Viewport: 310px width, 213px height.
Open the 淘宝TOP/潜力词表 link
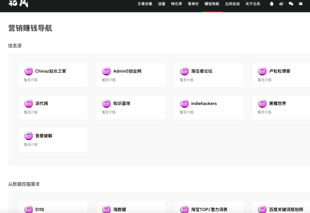tap(209, 210)
